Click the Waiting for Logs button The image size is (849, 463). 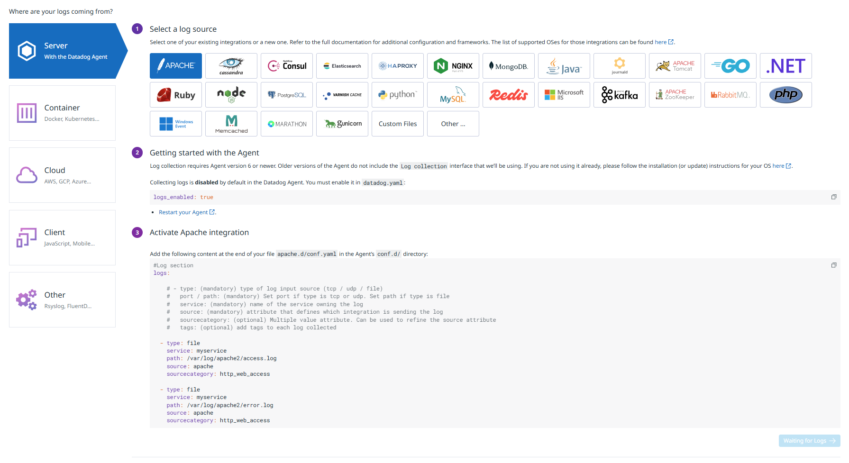pos(809,441)
